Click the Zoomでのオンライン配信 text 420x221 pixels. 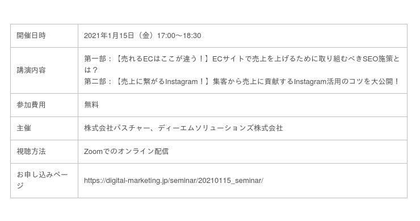tap(126, 152)
